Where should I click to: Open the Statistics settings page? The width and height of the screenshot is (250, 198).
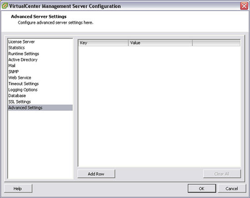pyautogui.click(x=16, y=48)
